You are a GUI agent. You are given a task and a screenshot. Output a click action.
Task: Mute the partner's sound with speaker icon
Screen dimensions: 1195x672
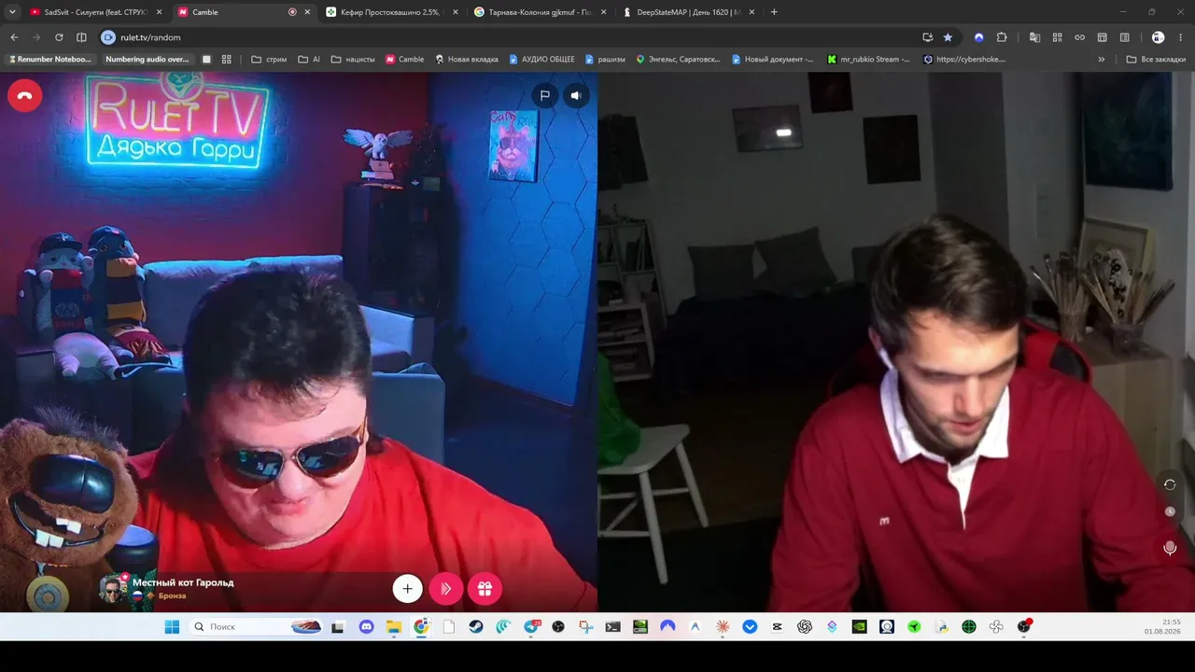point(576,95)
